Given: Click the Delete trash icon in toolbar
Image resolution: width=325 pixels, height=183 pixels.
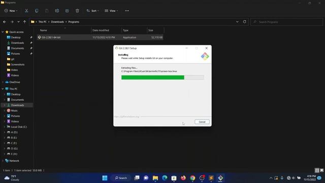Looking at the screenshot, I should (77, 11).
